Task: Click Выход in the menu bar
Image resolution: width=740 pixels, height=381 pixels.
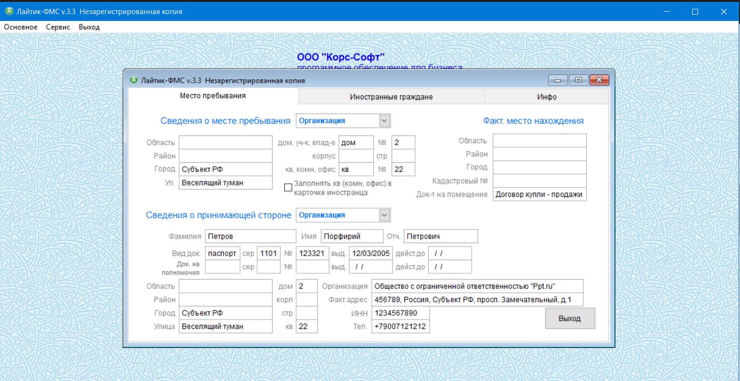Action: tap(89, 27)
